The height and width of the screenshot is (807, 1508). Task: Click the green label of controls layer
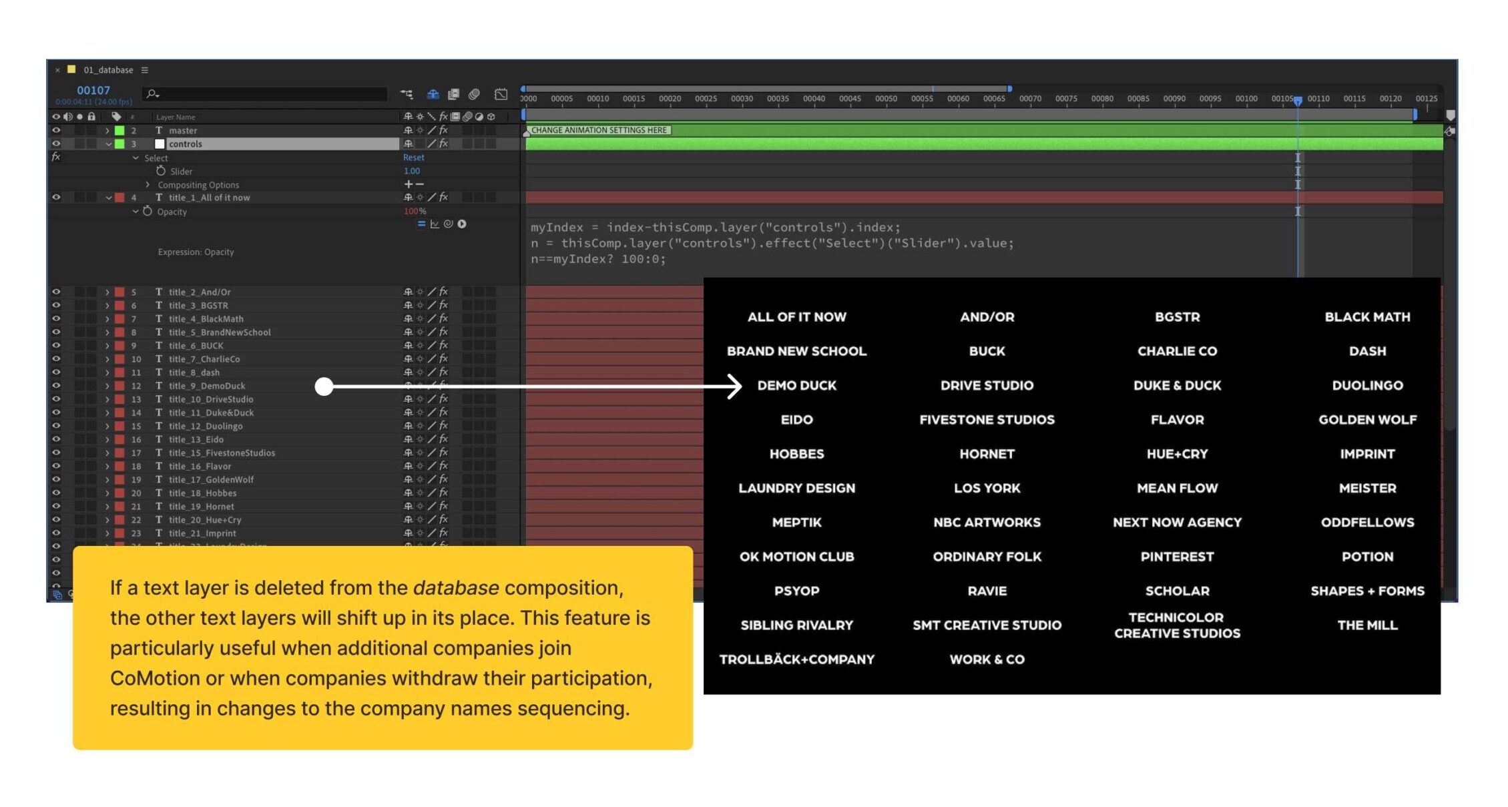coord(119,144)
